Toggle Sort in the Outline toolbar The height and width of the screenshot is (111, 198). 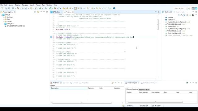pyautogui.click(x=182, y=15)
